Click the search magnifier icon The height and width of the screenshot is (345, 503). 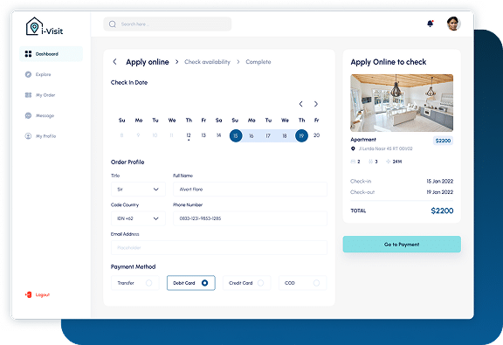(x=113, y=24)
